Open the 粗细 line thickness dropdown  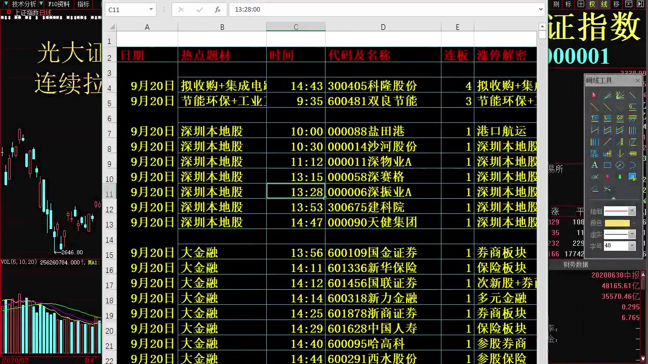pos(631,211)
